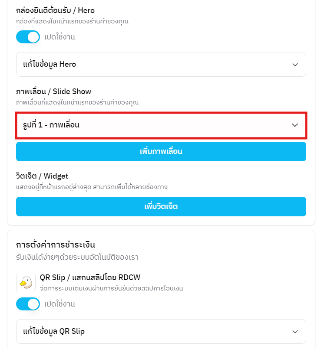
Task: Click the วิตเจ็ต / Widget heading
Action: pyautogui.click(x=42, y=176)
